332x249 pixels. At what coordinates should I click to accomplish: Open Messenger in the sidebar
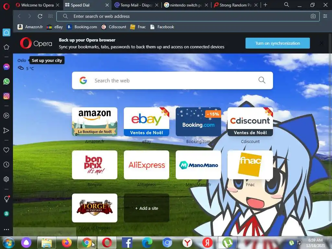[x=6, y=67]
